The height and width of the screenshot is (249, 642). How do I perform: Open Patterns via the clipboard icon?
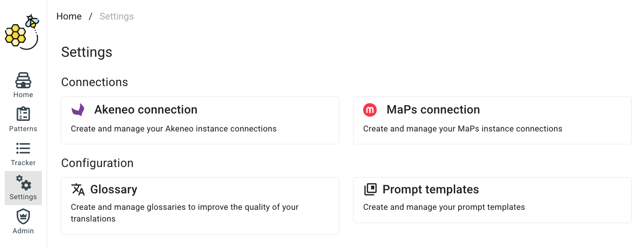23,114
